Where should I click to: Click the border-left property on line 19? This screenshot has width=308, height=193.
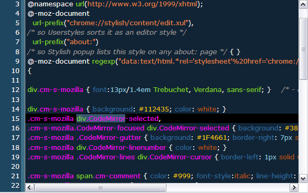(x=240, y=157)
